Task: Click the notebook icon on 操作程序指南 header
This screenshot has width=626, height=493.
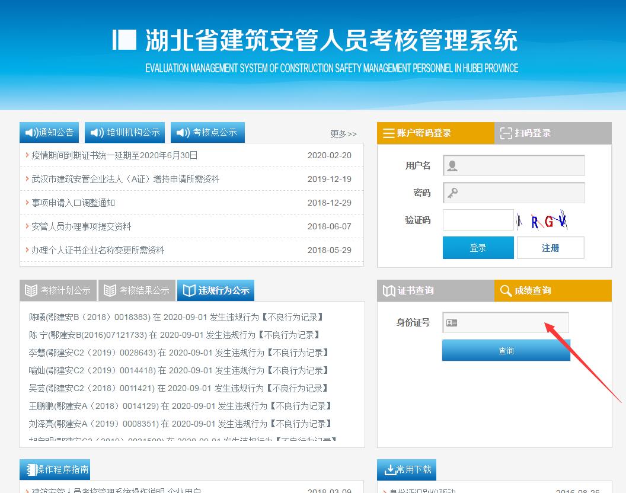Action: (31, 470)
